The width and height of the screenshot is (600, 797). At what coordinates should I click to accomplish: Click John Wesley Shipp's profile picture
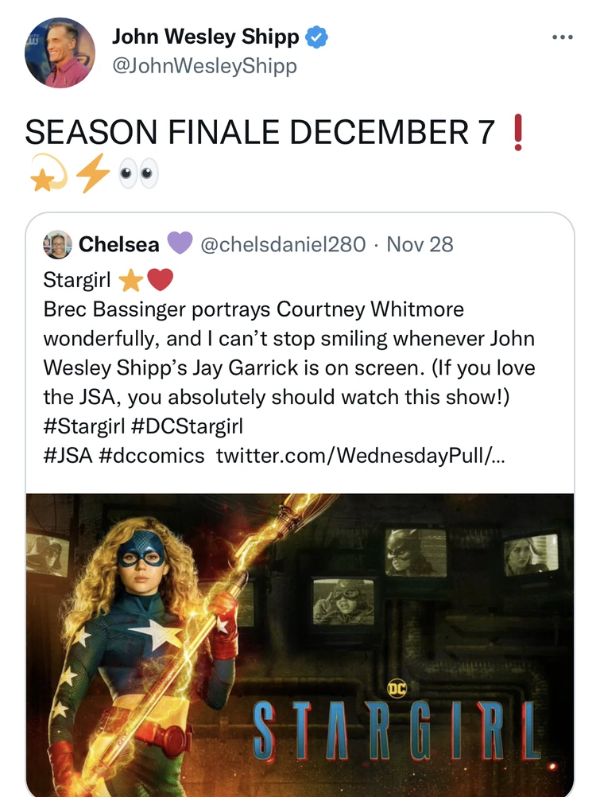[60, 50]
